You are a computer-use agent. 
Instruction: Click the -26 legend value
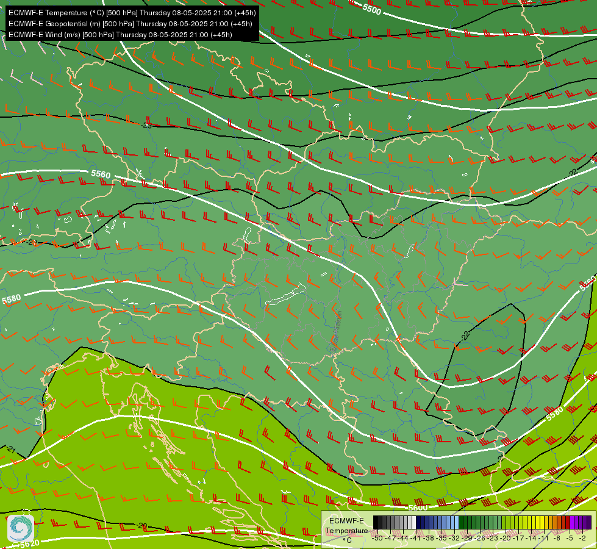[x=480, y=538]
